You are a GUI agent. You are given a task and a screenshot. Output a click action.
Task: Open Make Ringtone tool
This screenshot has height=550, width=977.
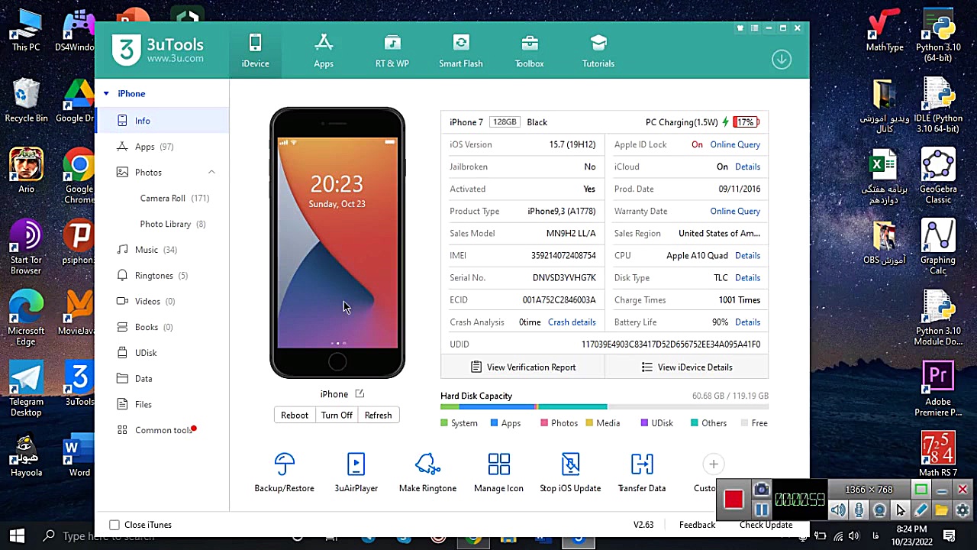click(427, 472)
